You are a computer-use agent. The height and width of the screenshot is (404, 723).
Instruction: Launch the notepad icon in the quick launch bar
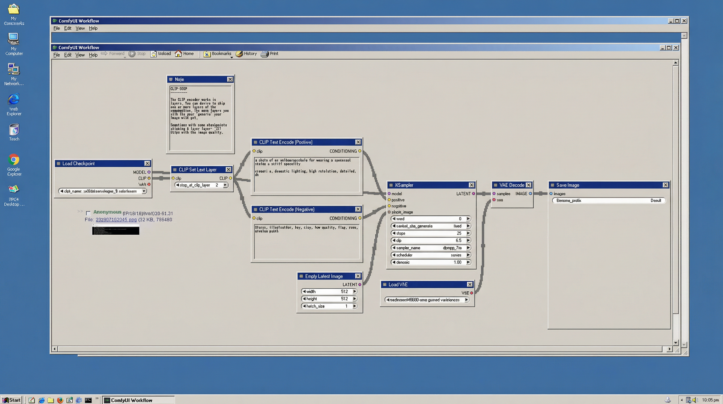click(x=32, y=400)
